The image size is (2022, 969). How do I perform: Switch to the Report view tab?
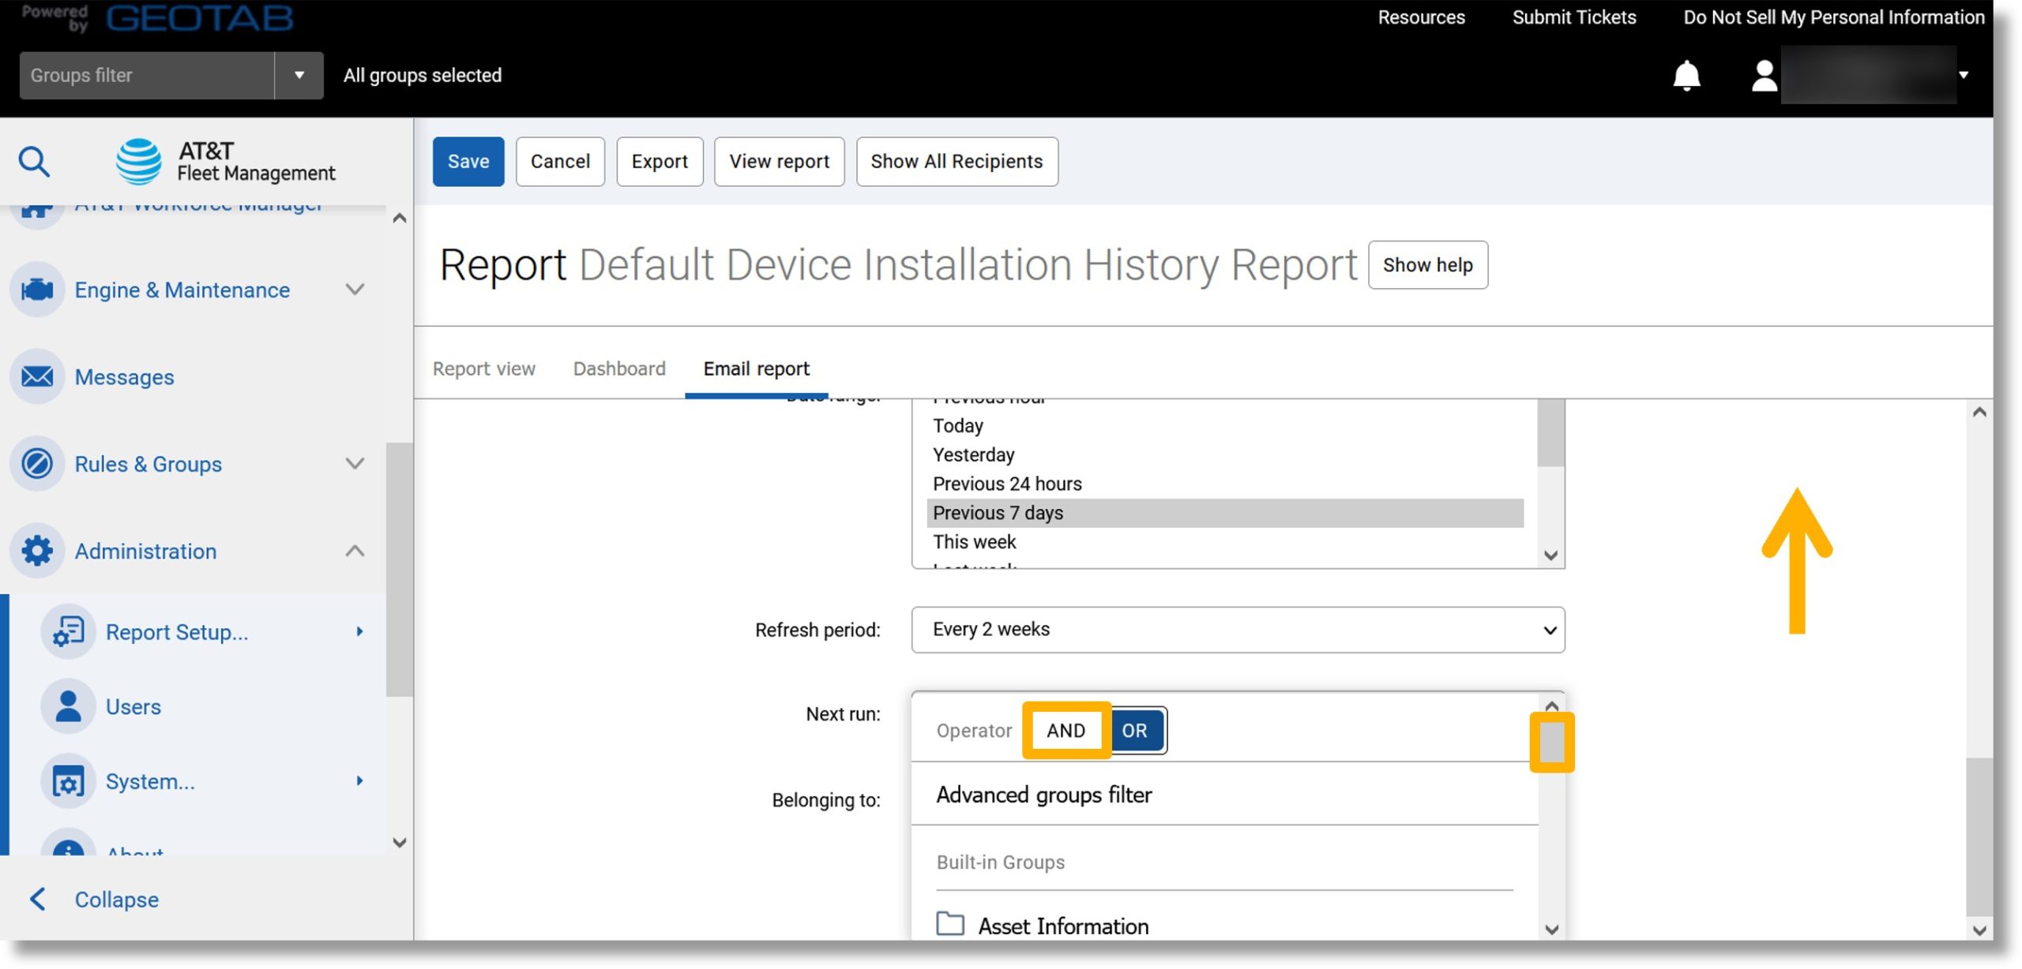(484, 369)
